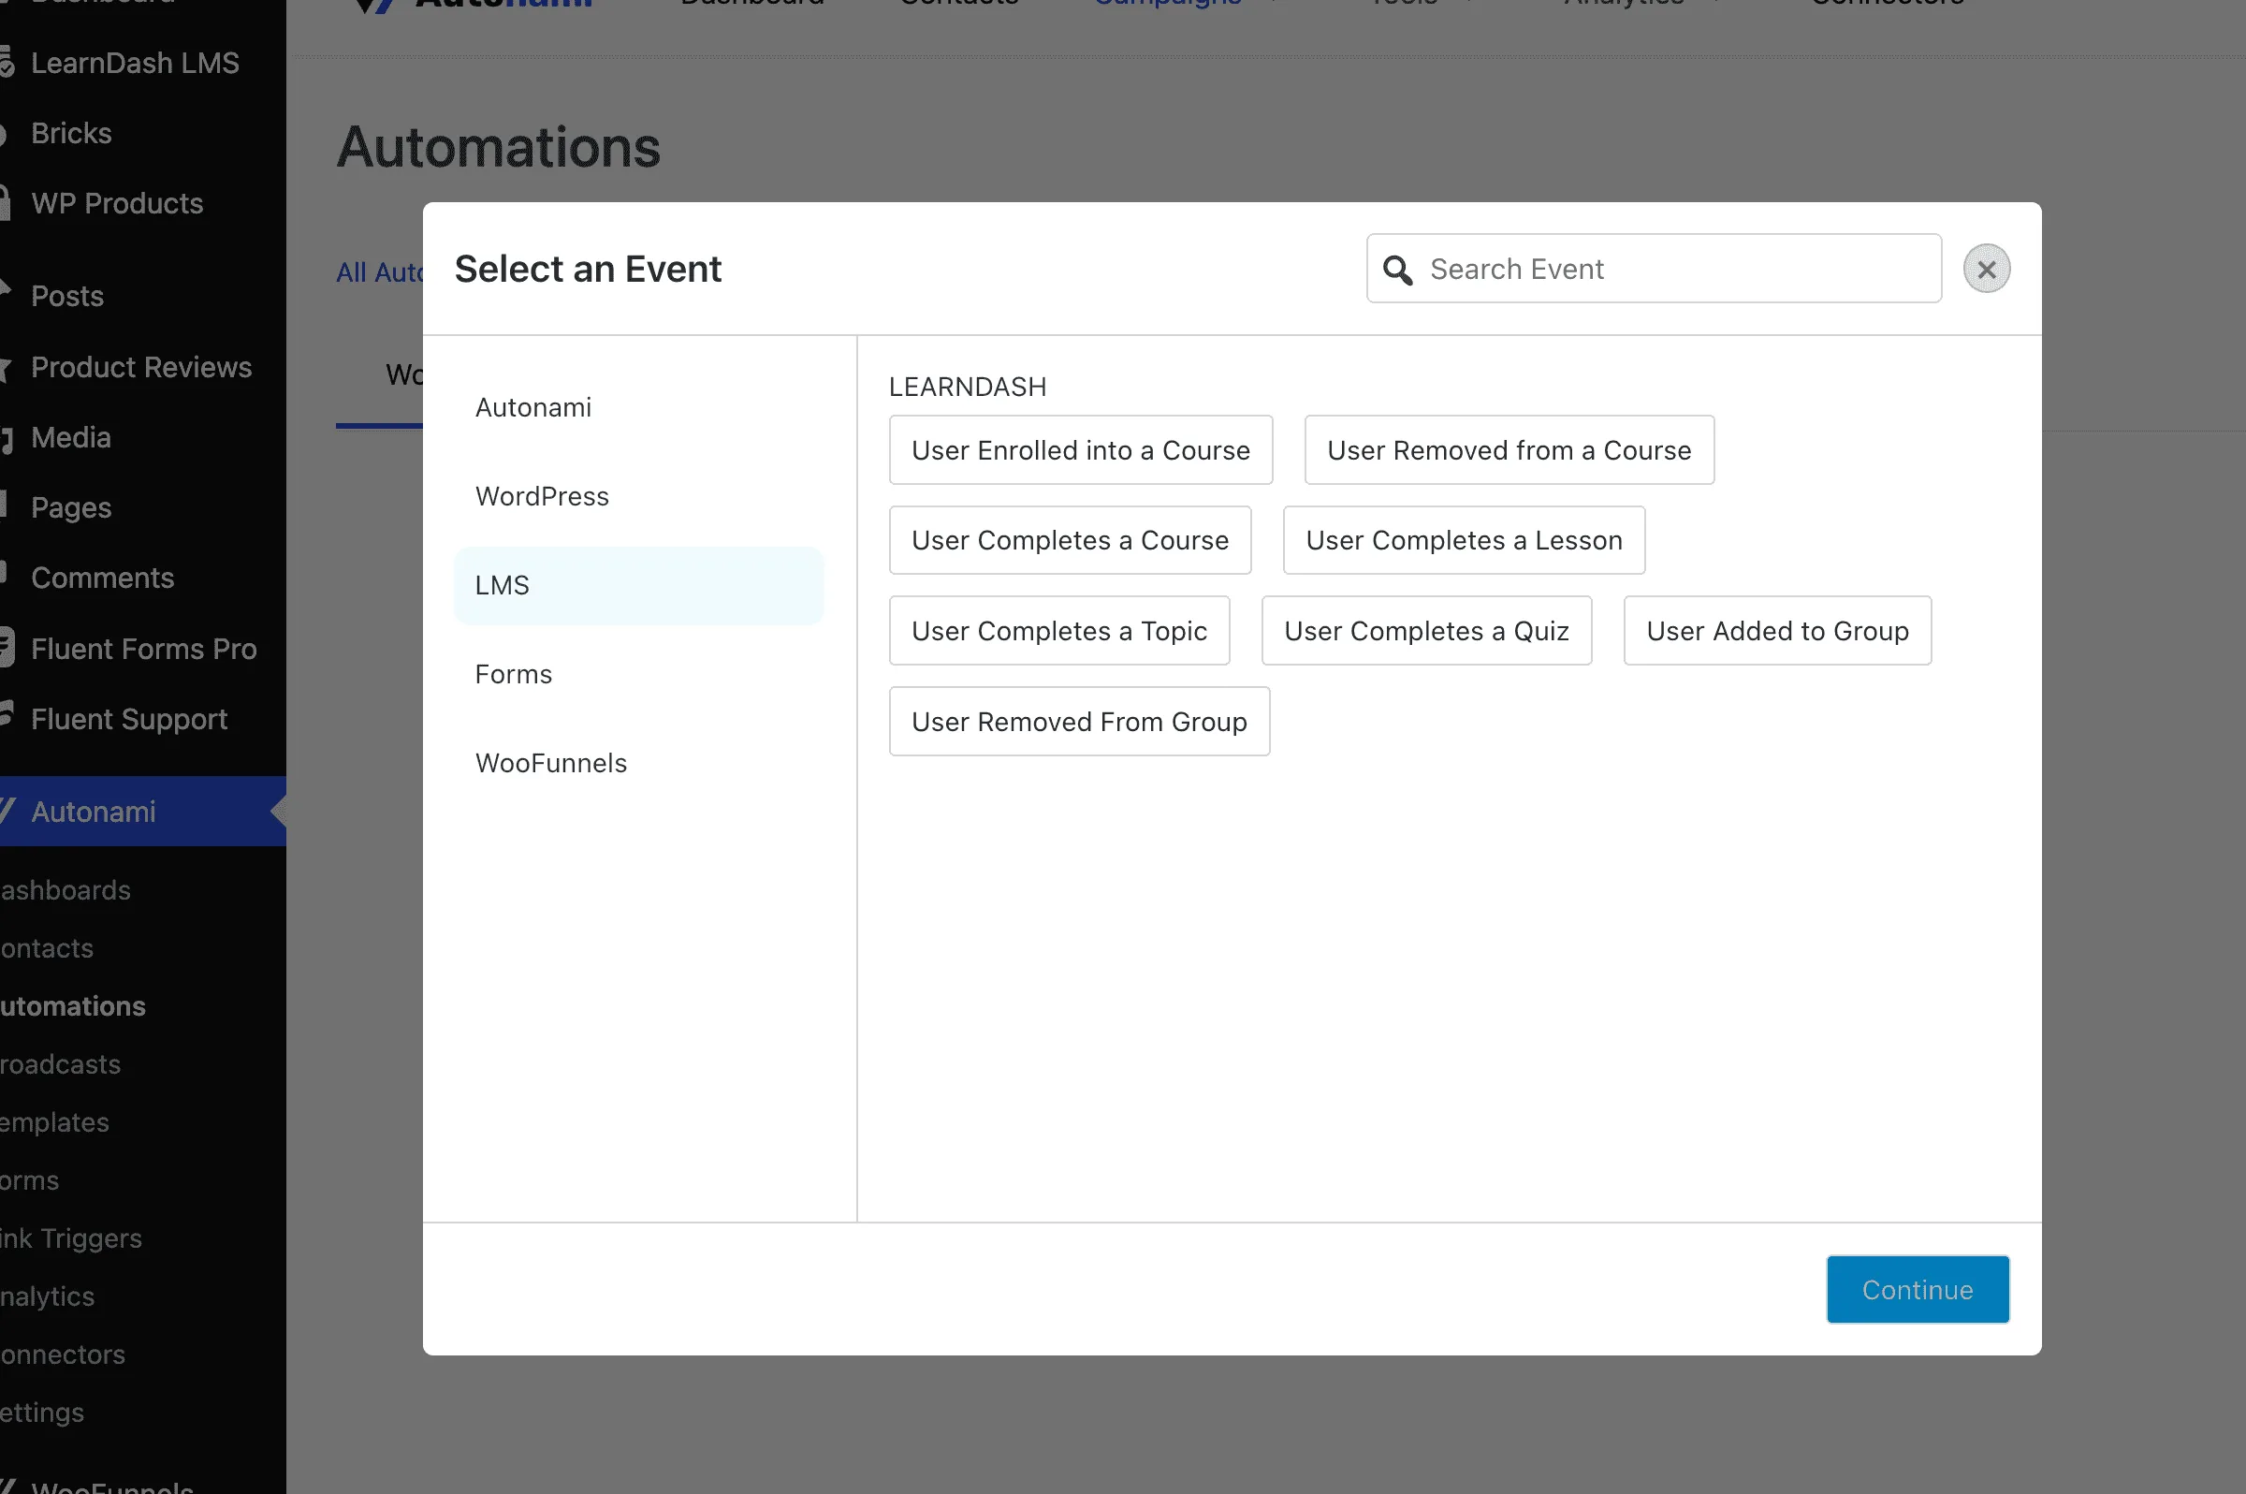Click the Automations page heading
Viewport: 2246px width, 1494px height.
pos(498,148)
